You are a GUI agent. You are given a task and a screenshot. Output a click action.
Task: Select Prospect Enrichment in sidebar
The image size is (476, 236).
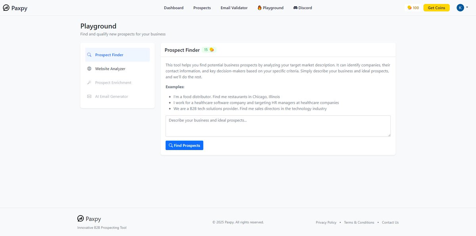pyautogui.click(x=117, y=83)
